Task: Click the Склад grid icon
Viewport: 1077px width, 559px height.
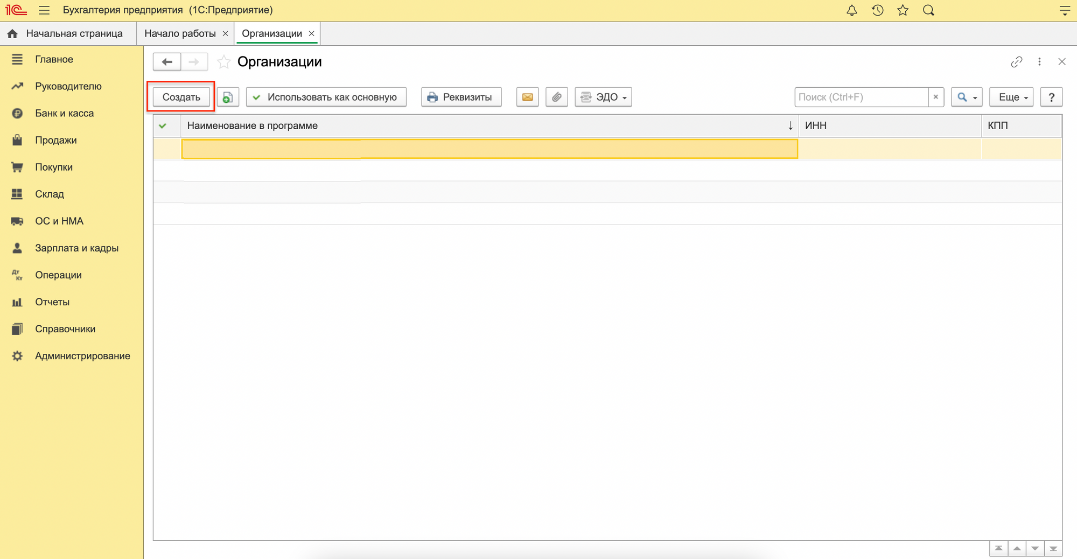Action: (x=17, y=194)
